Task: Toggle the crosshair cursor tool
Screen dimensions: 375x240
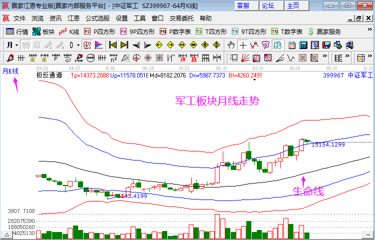Action: pyautogui.click(x=243, y=45)
